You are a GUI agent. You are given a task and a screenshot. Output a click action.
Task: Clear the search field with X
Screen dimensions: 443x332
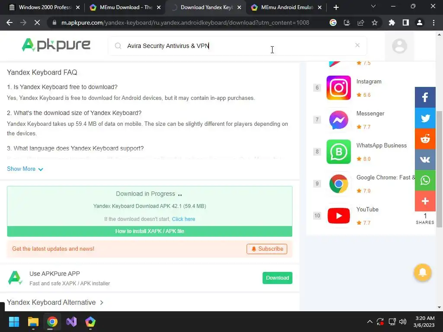pos(357,45)
